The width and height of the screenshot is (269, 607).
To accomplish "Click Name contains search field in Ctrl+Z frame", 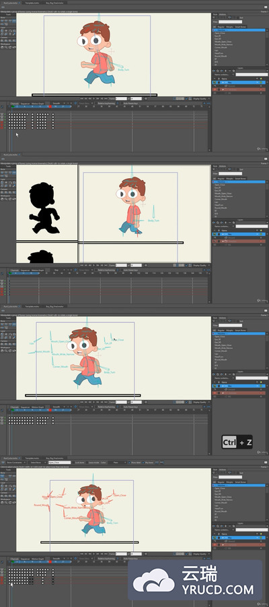I will click(x=252, y=378).
